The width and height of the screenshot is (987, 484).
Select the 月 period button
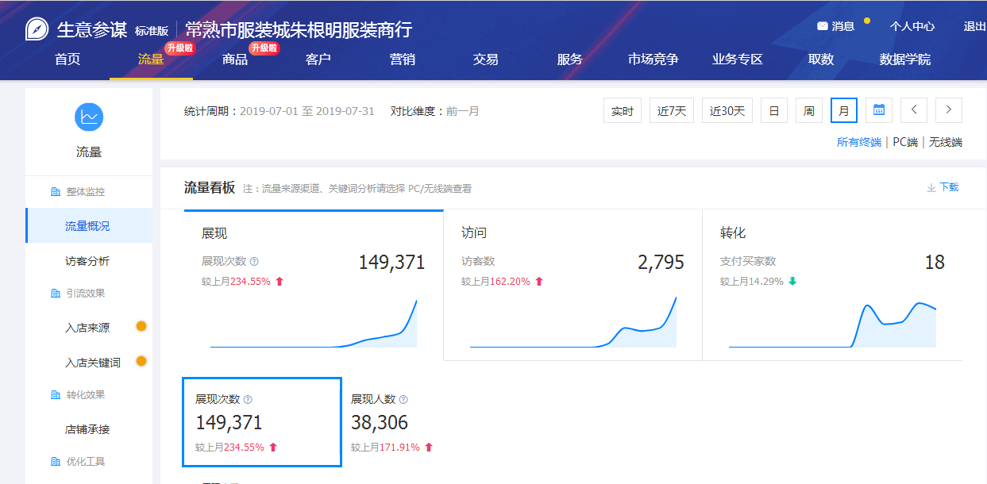pos(844,110)
